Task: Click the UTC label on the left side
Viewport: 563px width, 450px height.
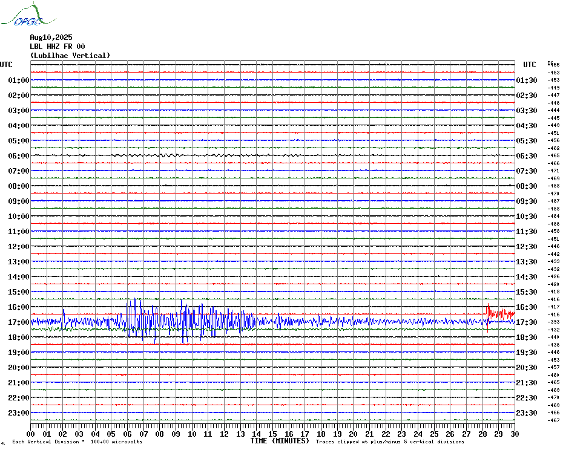Action: pos(6,65)
